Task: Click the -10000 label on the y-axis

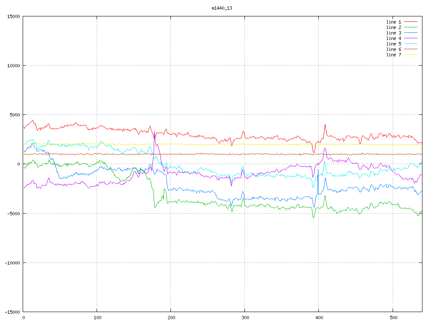Action: 12,262
